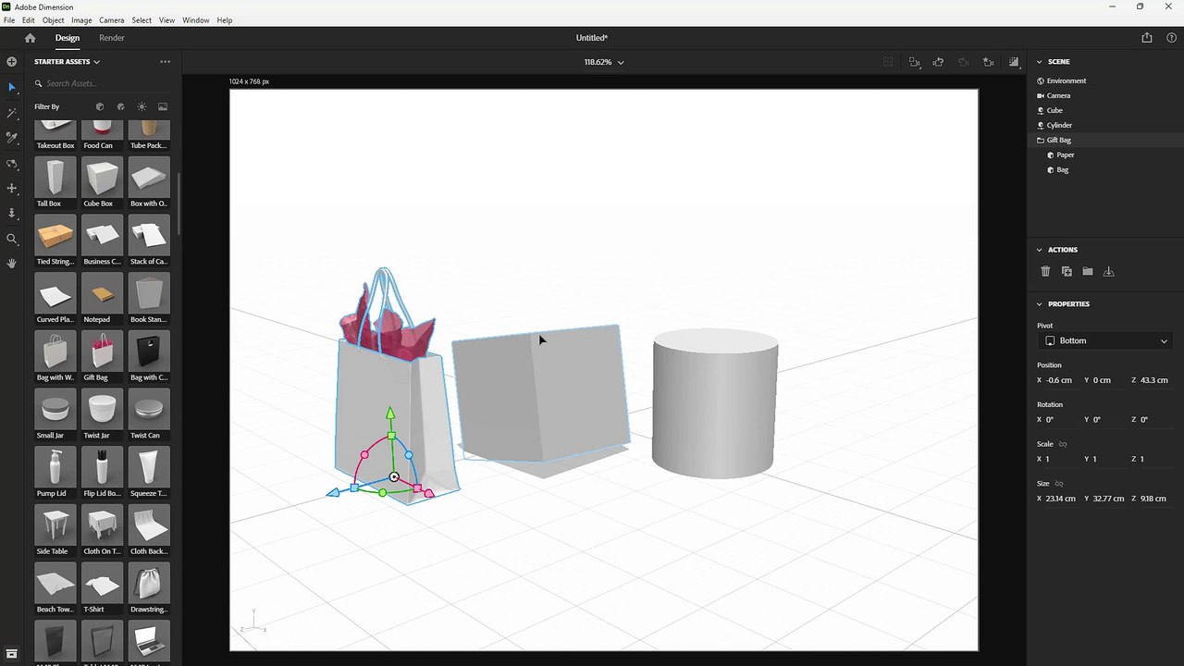Open the Object menu
The height and width of the screenshot is (666, 1184).
(53, 20)
